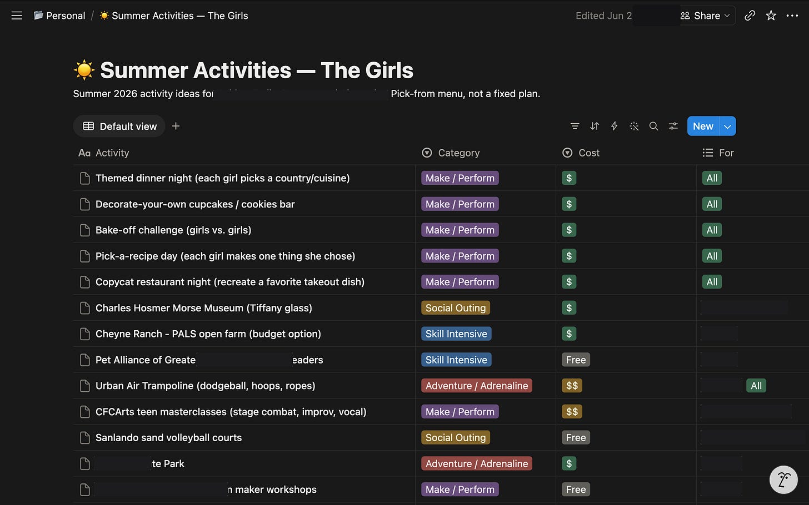Open Pick-a-recipe day activity
809x505 pixels.
[x=225, y=256]
